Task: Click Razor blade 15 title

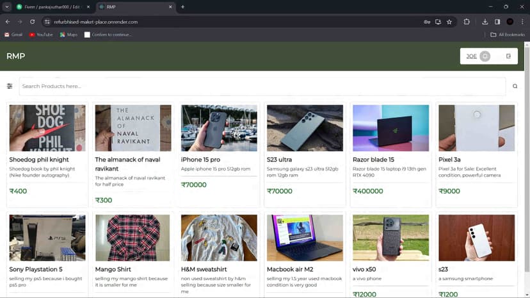Action: 373,160
